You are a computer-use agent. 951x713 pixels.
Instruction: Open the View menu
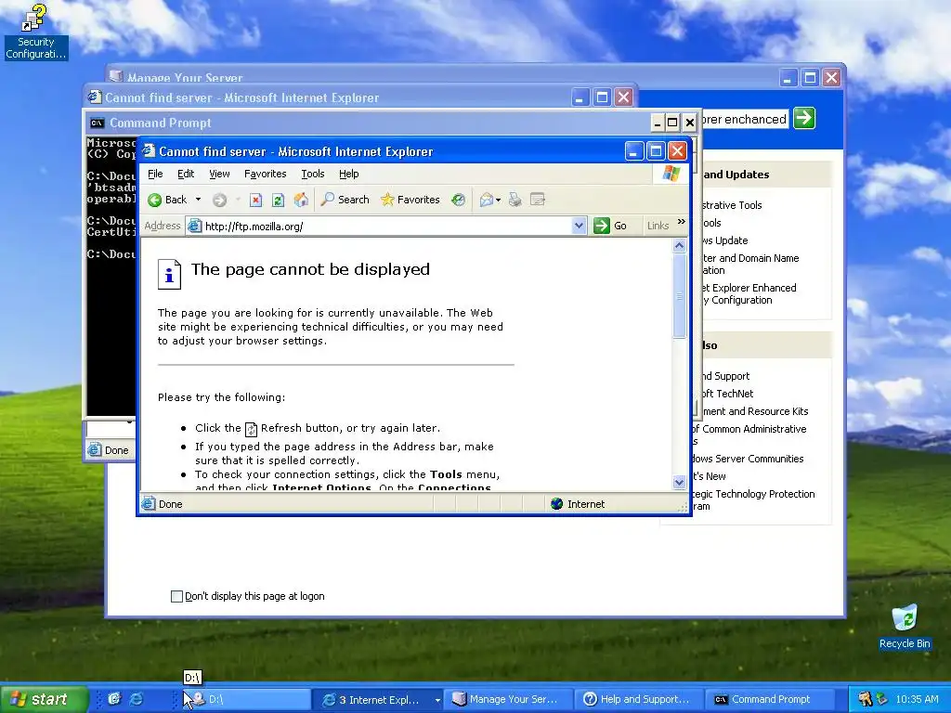click(219, 174)
